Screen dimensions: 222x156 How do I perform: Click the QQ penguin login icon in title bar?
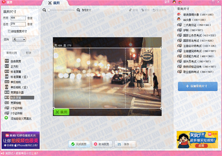(x=174, y=2)
